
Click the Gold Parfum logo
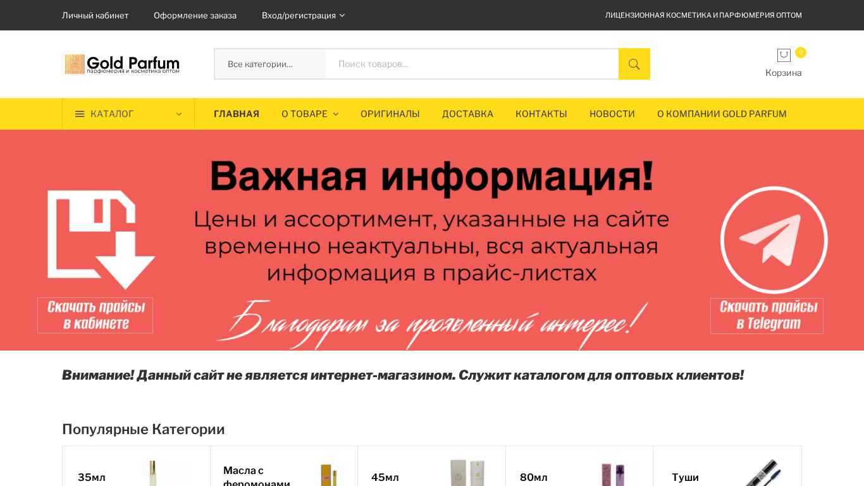[122, 64]
